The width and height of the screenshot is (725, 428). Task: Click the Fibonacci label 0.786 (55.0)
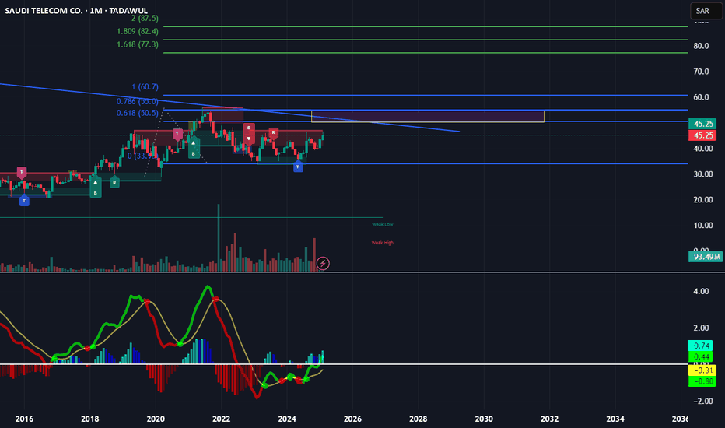(138, 101)
